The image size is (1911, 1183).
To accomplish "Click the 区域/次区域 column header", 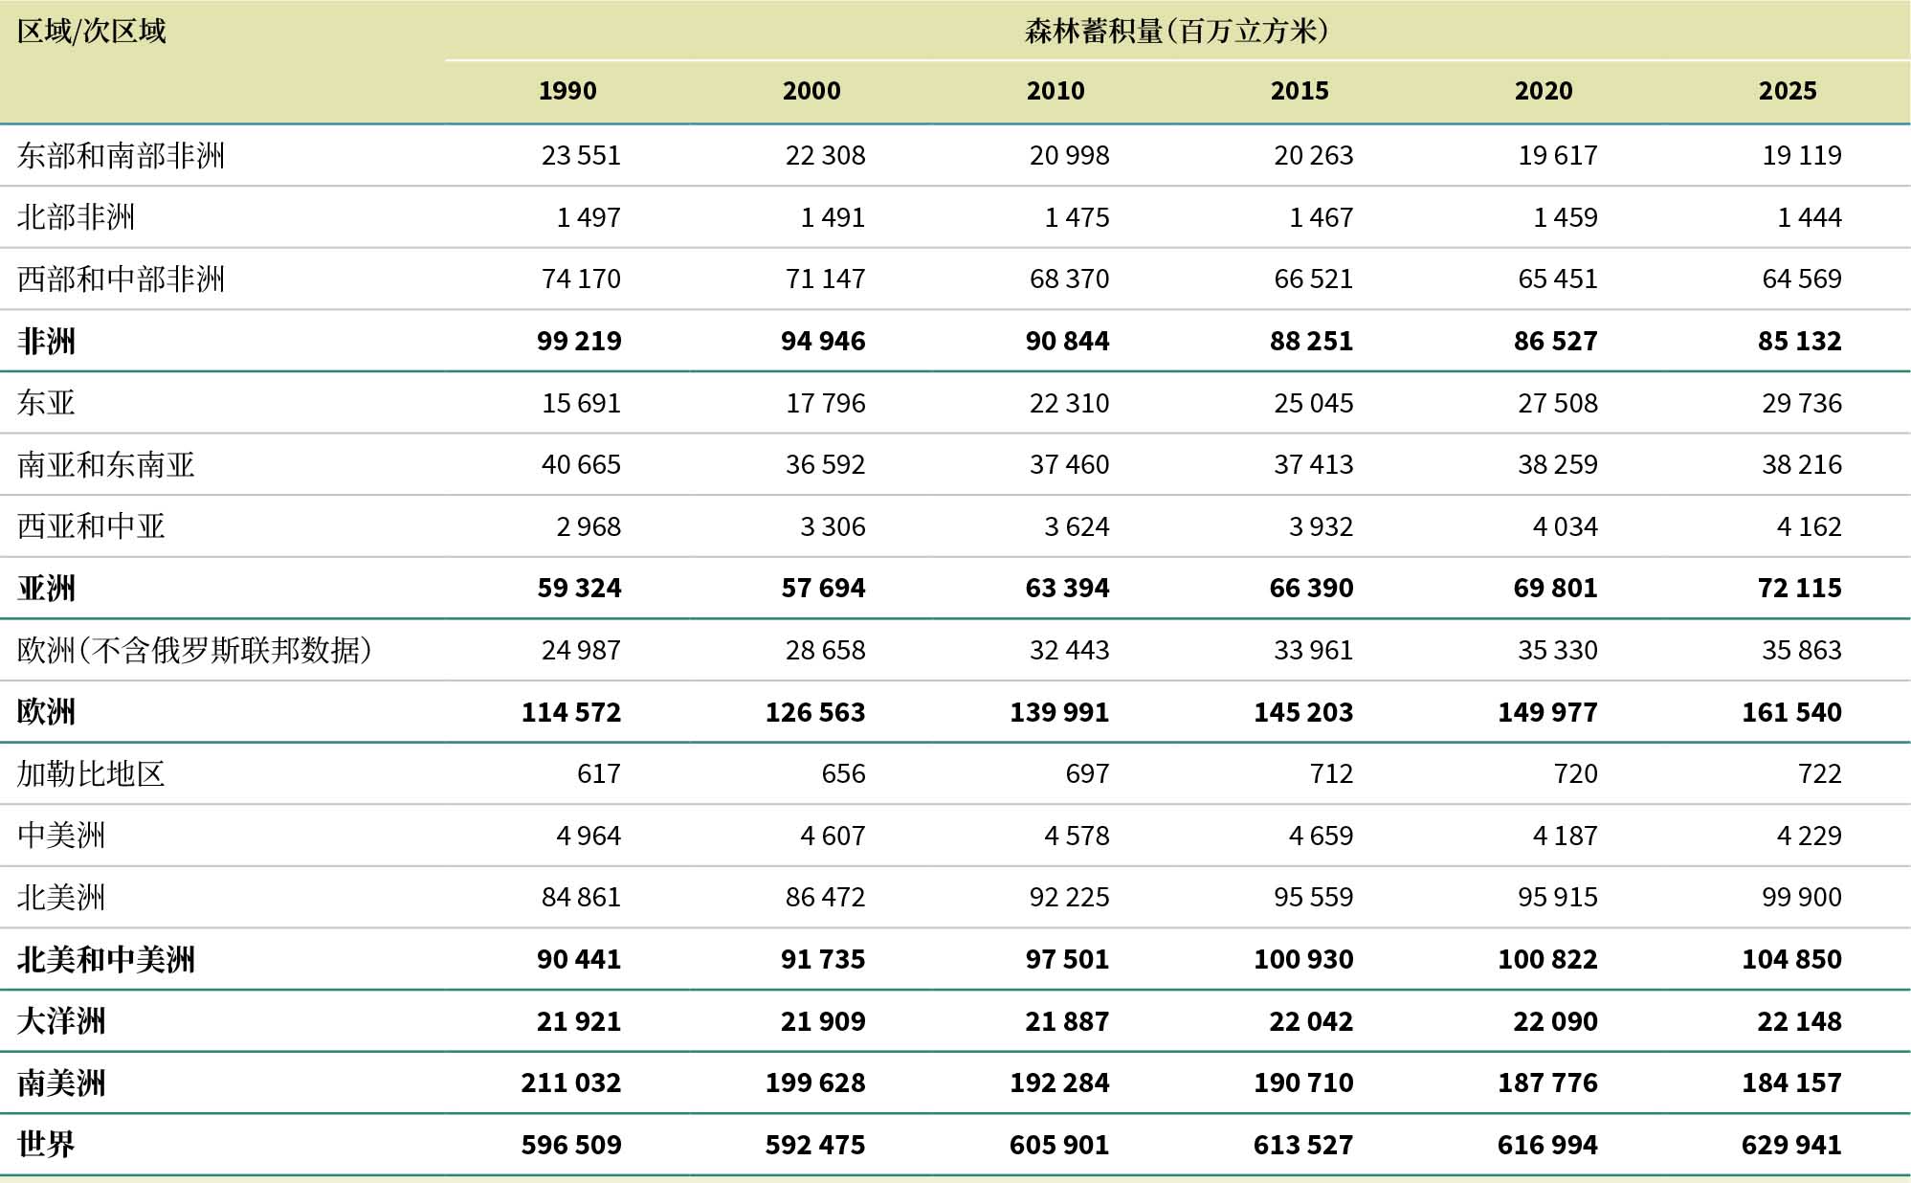I will coord(92,32).
